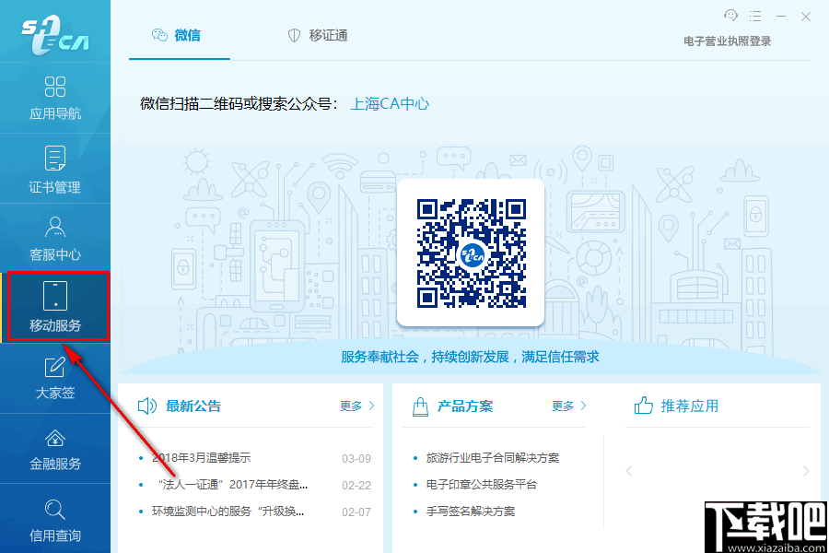Open the list menu icon in title bar
The height and width of the screenshot is (553, 829).
click(x=755, y=17)
